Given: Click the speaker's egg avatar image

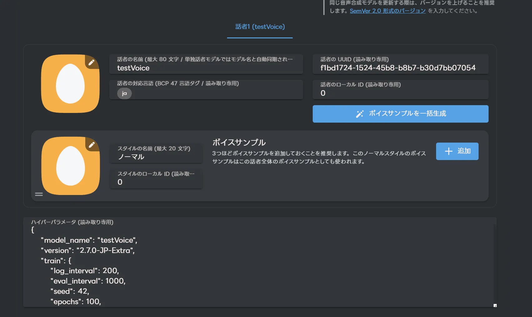Looking at the screenshot, I should pyautogui.click(x=70, y=84).
